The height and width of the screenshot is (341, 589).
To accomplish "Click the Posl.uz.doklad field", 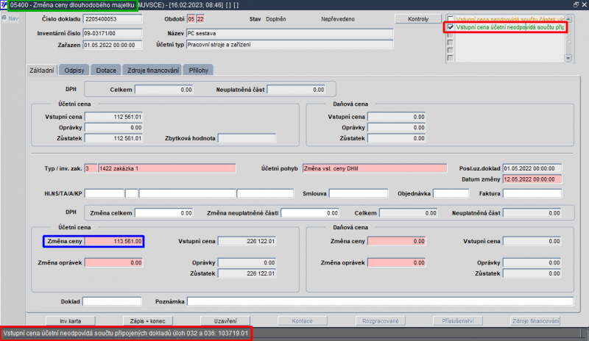I will tap(532, 168).
